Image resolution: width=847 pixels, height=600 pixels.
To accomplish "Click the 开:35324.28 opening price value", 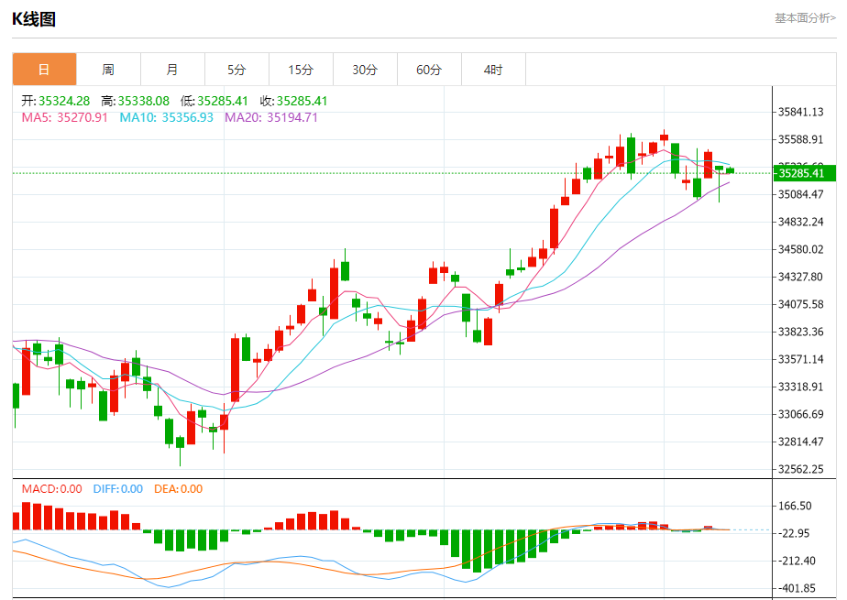I will click(x=56, y=101).
